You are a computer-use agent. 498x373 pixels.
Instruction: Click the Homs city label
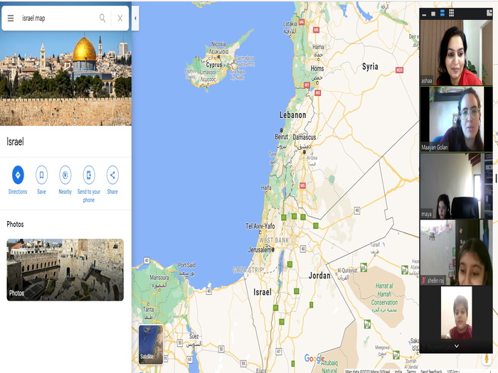pyautogui.click(x=317, y=68)
